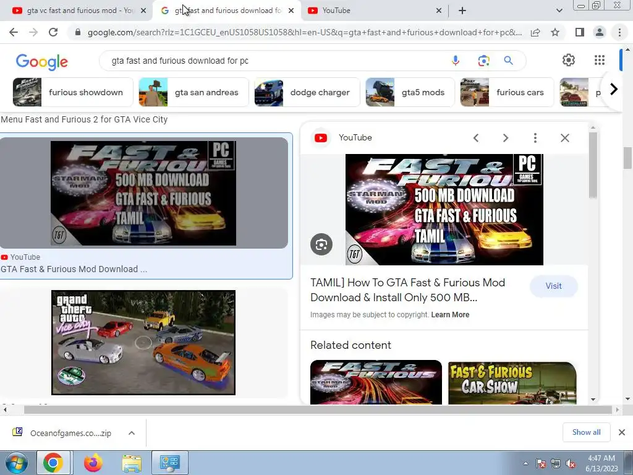Go back using the browser back arrow

coord(14,32)
